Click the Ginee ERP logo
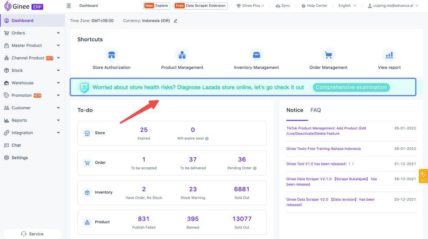This screenshot has height=239, width=428. 24,6
